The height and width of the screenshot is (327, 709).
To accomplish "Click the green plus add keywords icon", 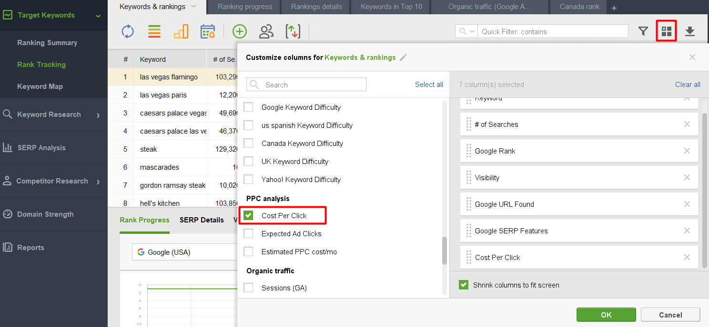I will [x=240, y=32].
